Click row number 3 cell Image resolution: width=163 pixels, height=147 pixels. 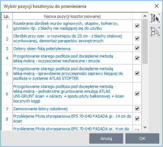(x=7, y=48)
